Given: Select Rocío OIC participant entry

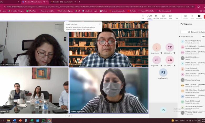Looking at the screenshot, I should coord(193,102).
